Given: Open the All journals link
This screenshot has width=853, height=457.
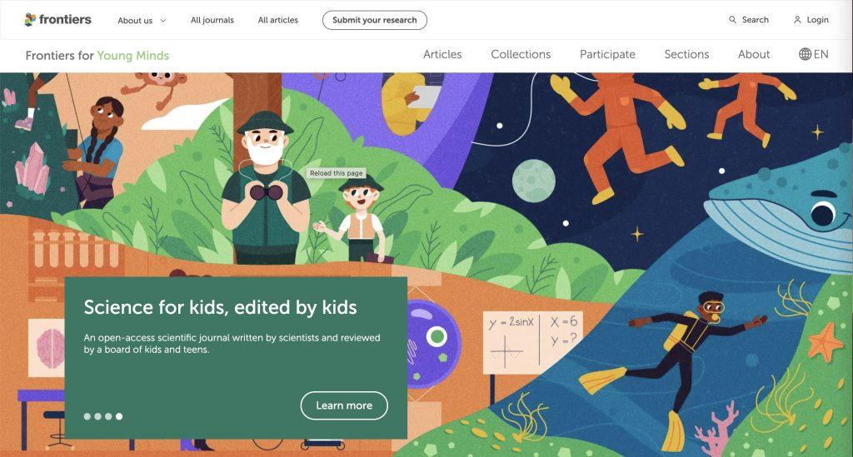Looking at the screenshot, I should [x=212, y=20].
